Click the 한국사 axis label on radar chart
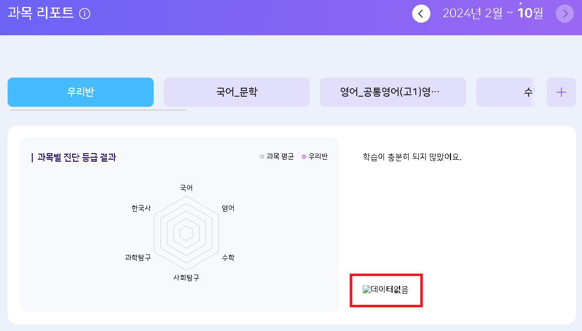The width and height of the screenshot is (582, 331). pos(141,208)
